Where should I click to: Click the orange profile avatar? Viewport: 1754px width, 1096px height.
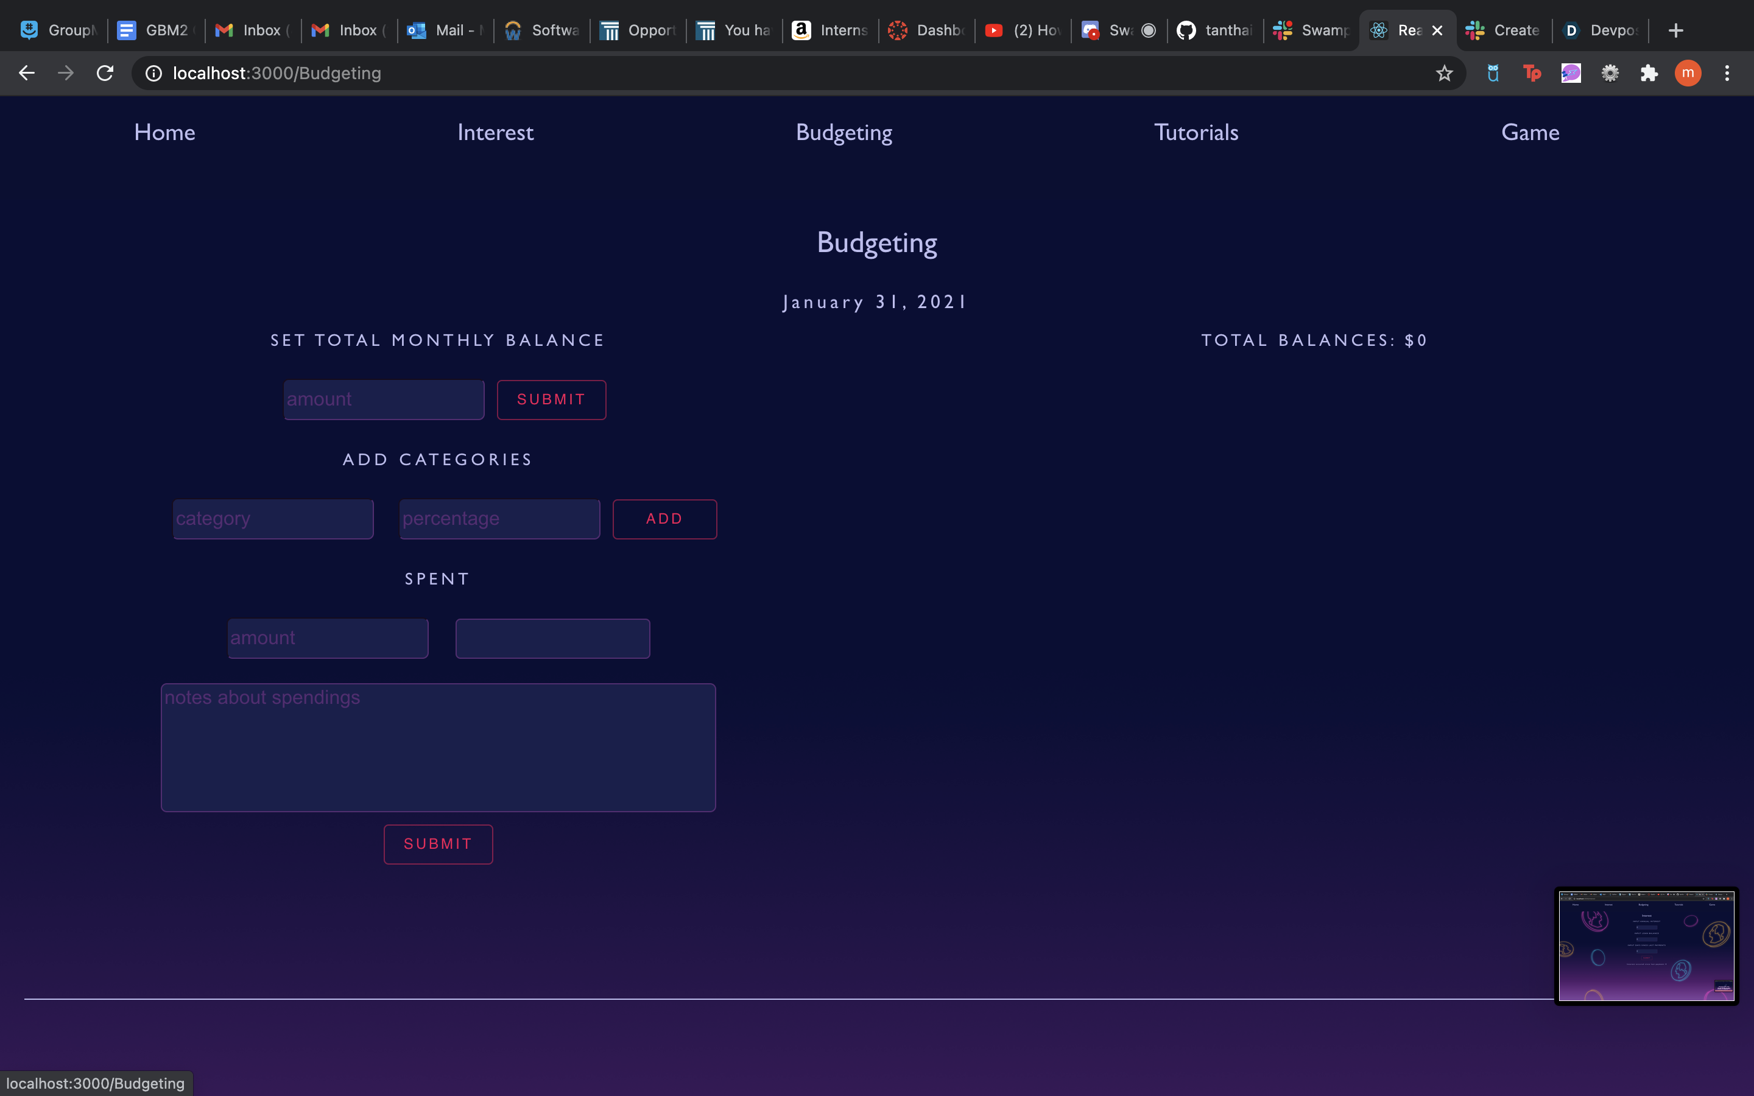click(x=1688, y=73)
